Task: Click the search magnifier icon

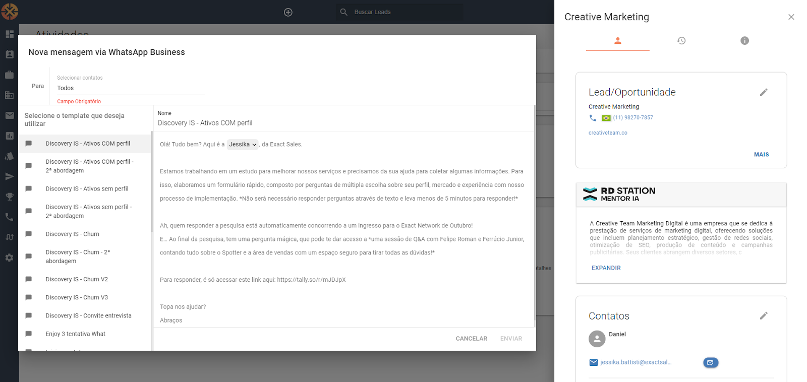Action: click(344, 12)
